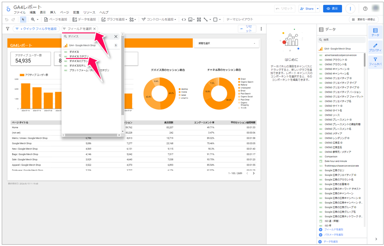Redo the last action
This screenshot has height=246, width=384.
(x=13, y=19)
